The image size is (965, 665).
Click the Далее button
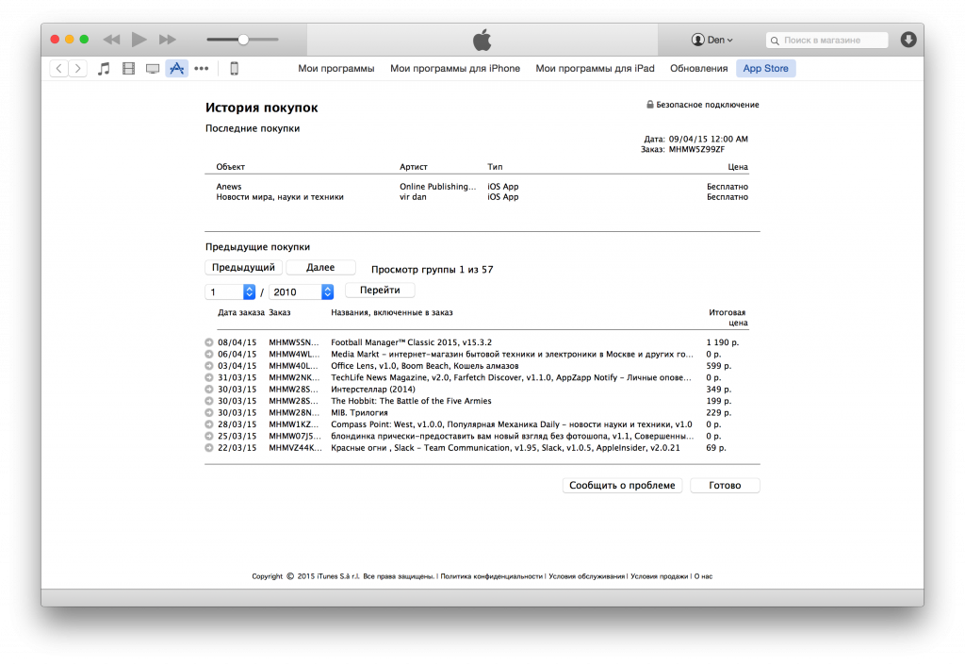point(320,267)
